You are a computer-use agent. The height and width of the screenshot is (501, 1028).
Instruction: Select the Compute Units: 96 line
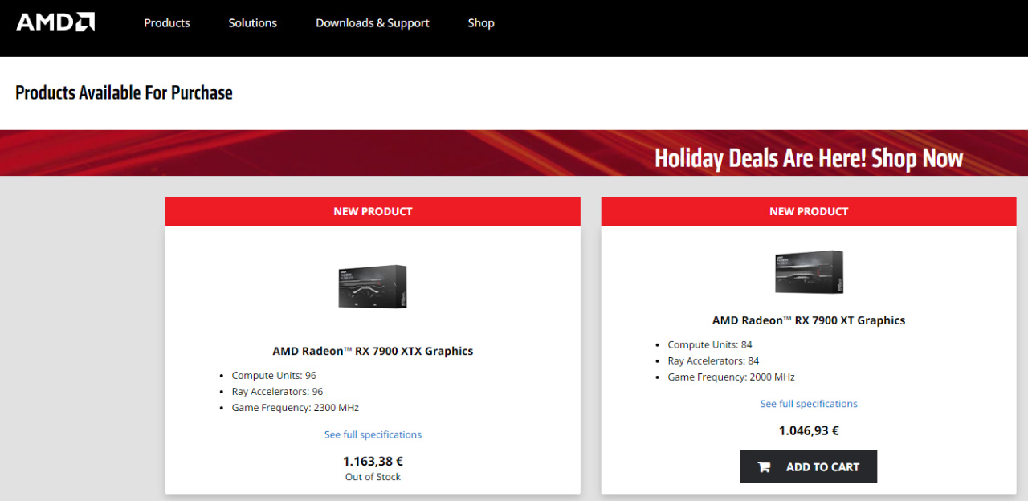(274, 376)
